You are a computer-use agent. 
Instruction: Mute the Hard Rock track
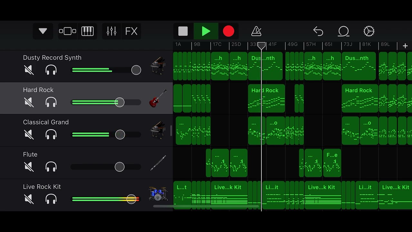[29, 102]
